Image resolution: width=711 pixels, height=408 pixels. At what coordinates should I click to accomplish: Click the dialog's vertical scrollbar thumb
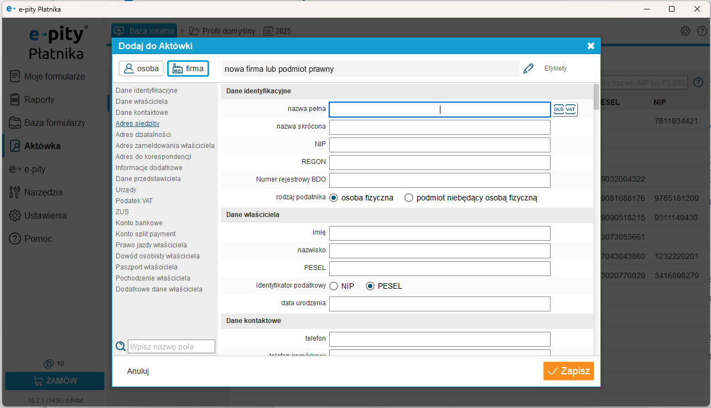(x=596, y=97)
